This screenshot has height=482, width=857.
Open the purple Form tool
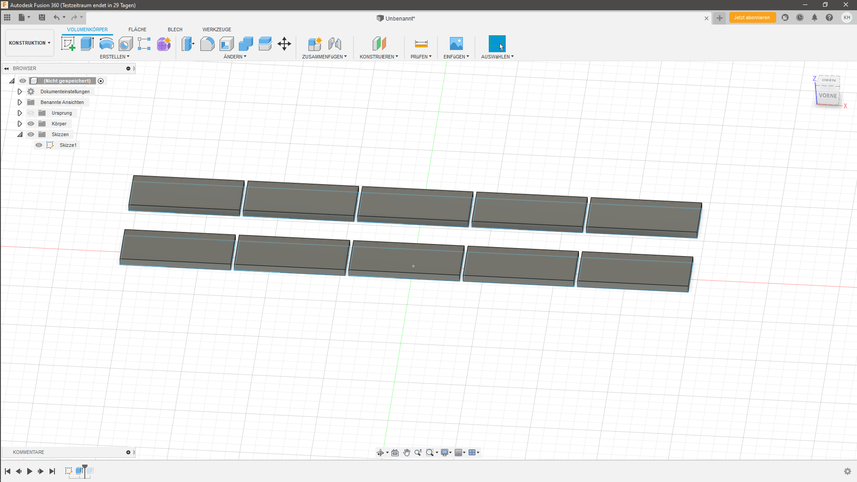pos(163,43)
